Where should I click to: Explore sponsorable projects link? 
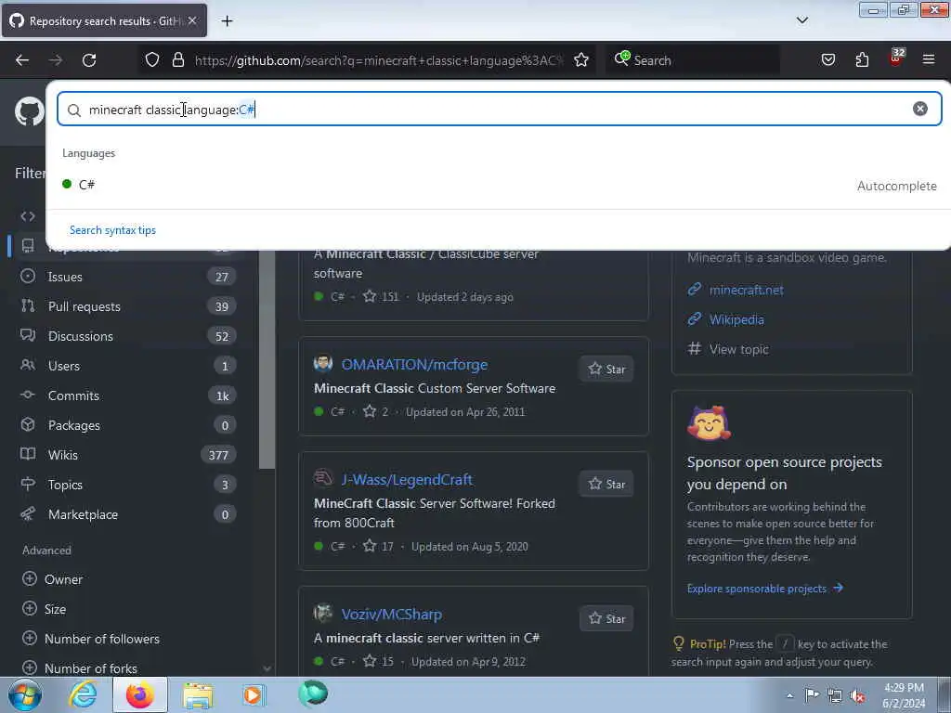(x=765, y=588)
